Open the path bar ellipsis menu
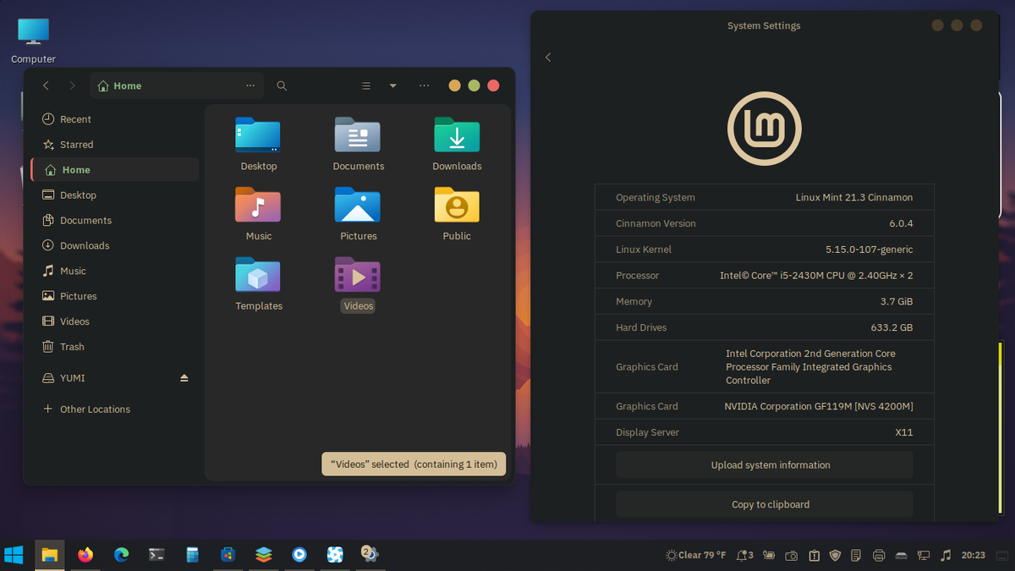Image resolution: width=1015 pixels, height=571 pixels. (x=250, y=85)
